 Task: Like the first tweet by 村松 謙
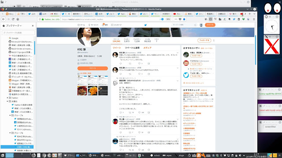[x=139, y=64]
